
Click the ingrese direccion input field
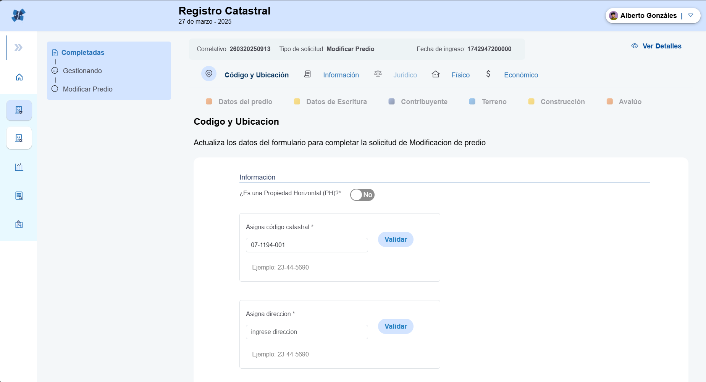click(x=307, y=332)
